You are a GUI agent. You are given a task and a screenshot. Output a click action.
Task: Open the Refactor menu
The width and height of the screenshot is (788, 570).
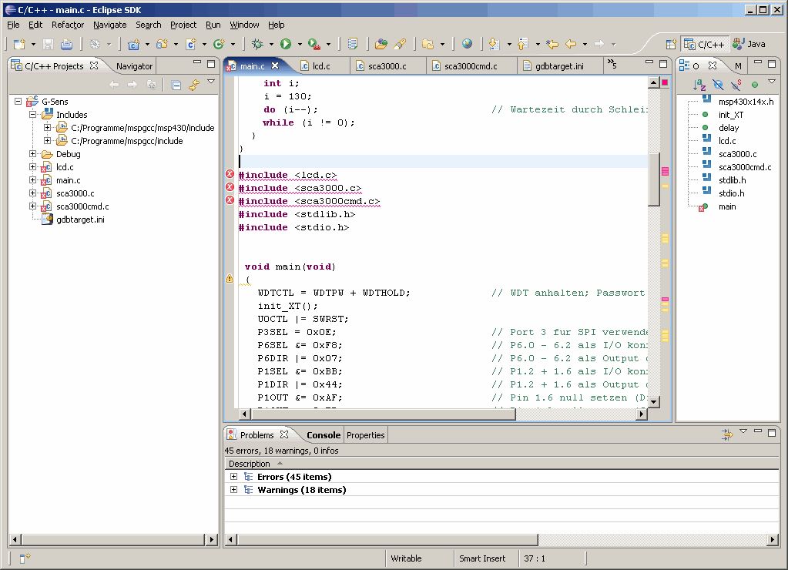tap(68, 25)
